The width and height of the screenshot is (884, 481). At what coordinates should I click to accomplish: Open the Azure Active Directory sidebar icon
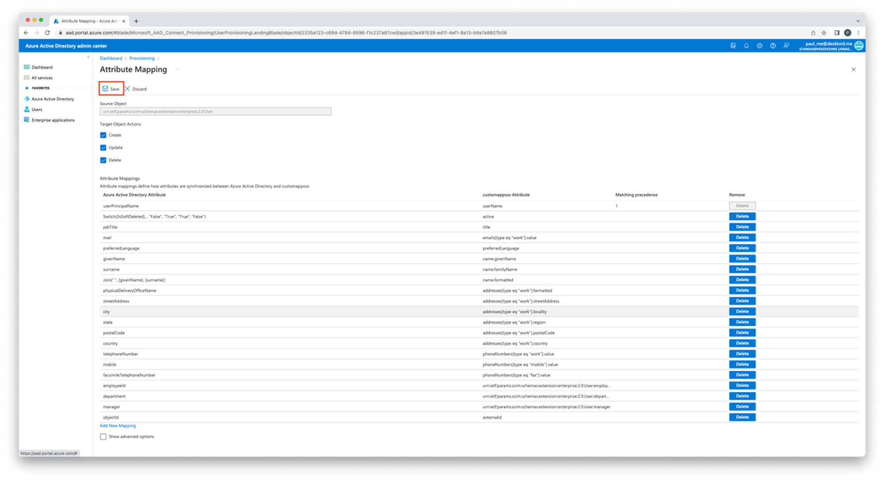[x=52, y=98]
